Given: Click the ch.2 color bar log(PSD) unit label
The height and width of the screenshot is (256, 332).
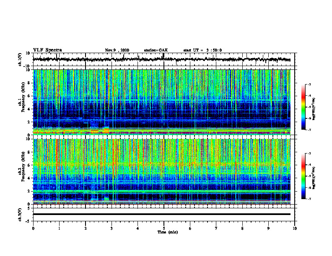Looking at the screenshot, I should 314,178.
